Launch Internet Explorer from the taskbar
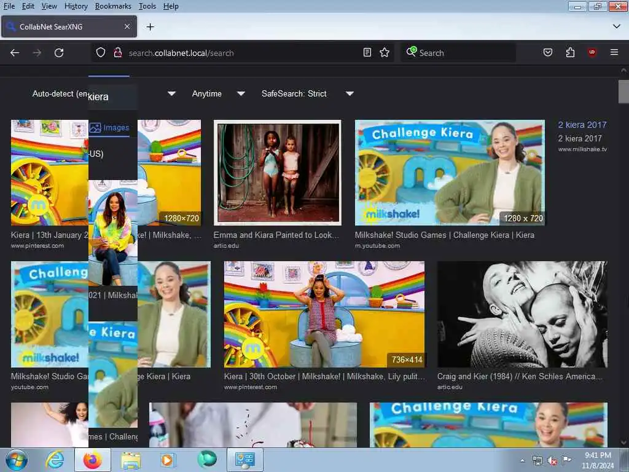 pyautogui.click(x=55, y=460)
